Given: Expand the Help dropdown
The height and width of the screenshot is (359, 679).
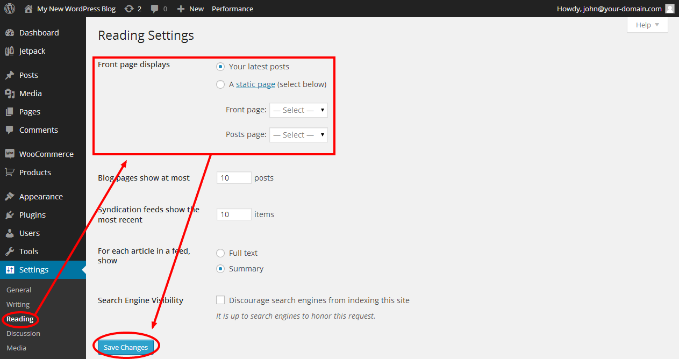Looking at the screenshot, I should (647, 25).
